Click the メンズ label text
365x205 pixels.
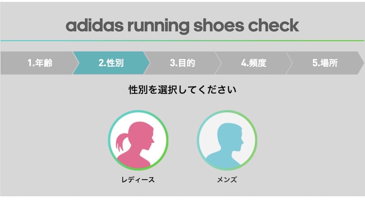[227, 180]
